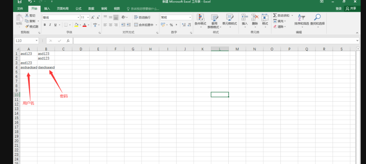Increase font size with the larger A icon
This screenshot has height=164, width=366.
(93, 18)
